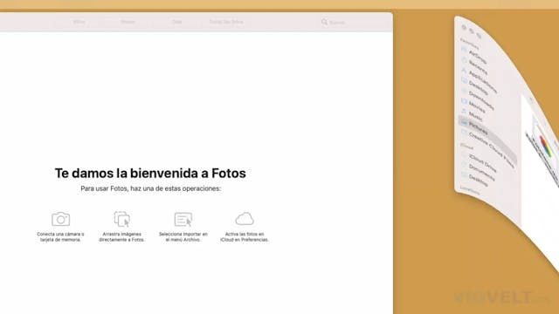The height and width of the screenshot is (314, 559).
Task: Switch to the Todas las fotos tab
Action: pyautogui.click(x=226, y=22)
